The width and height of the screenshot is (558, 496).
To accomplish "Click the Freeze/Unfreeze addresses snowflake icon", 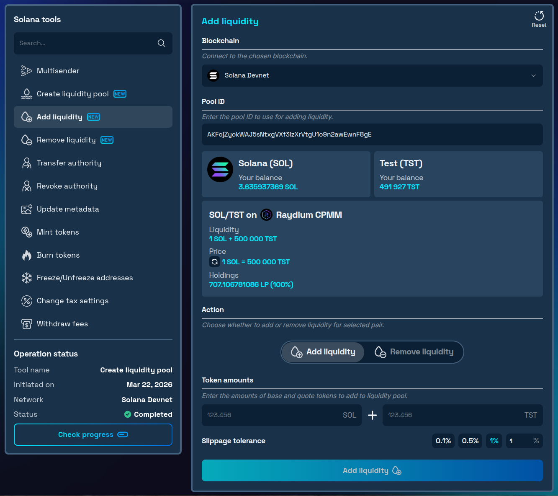I will [x=27, y=277].
